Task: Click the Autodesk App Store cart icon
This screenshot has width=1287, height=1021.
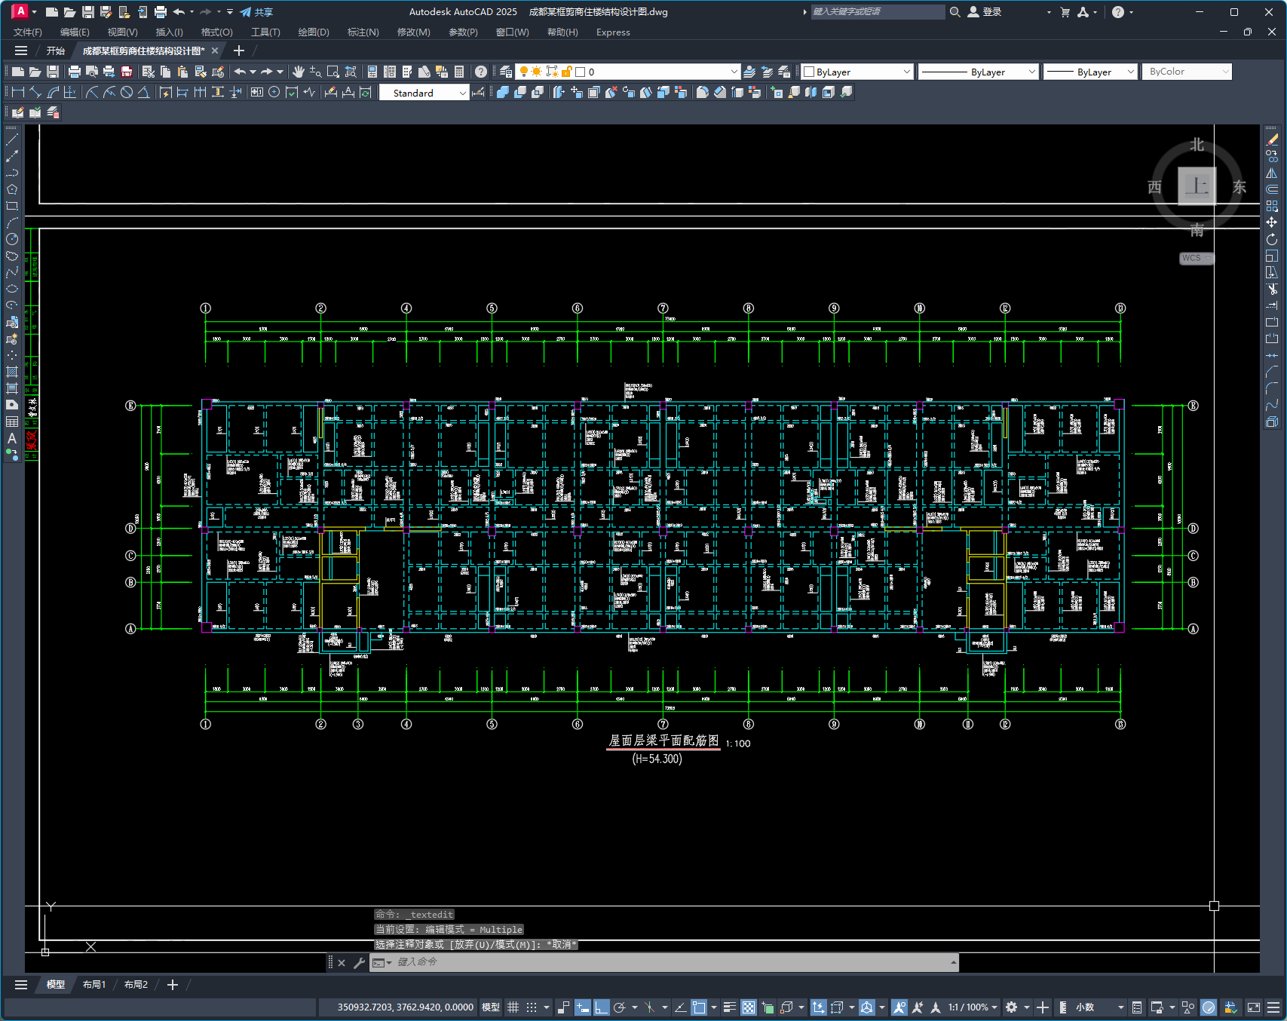Action: click(1065, 12)
